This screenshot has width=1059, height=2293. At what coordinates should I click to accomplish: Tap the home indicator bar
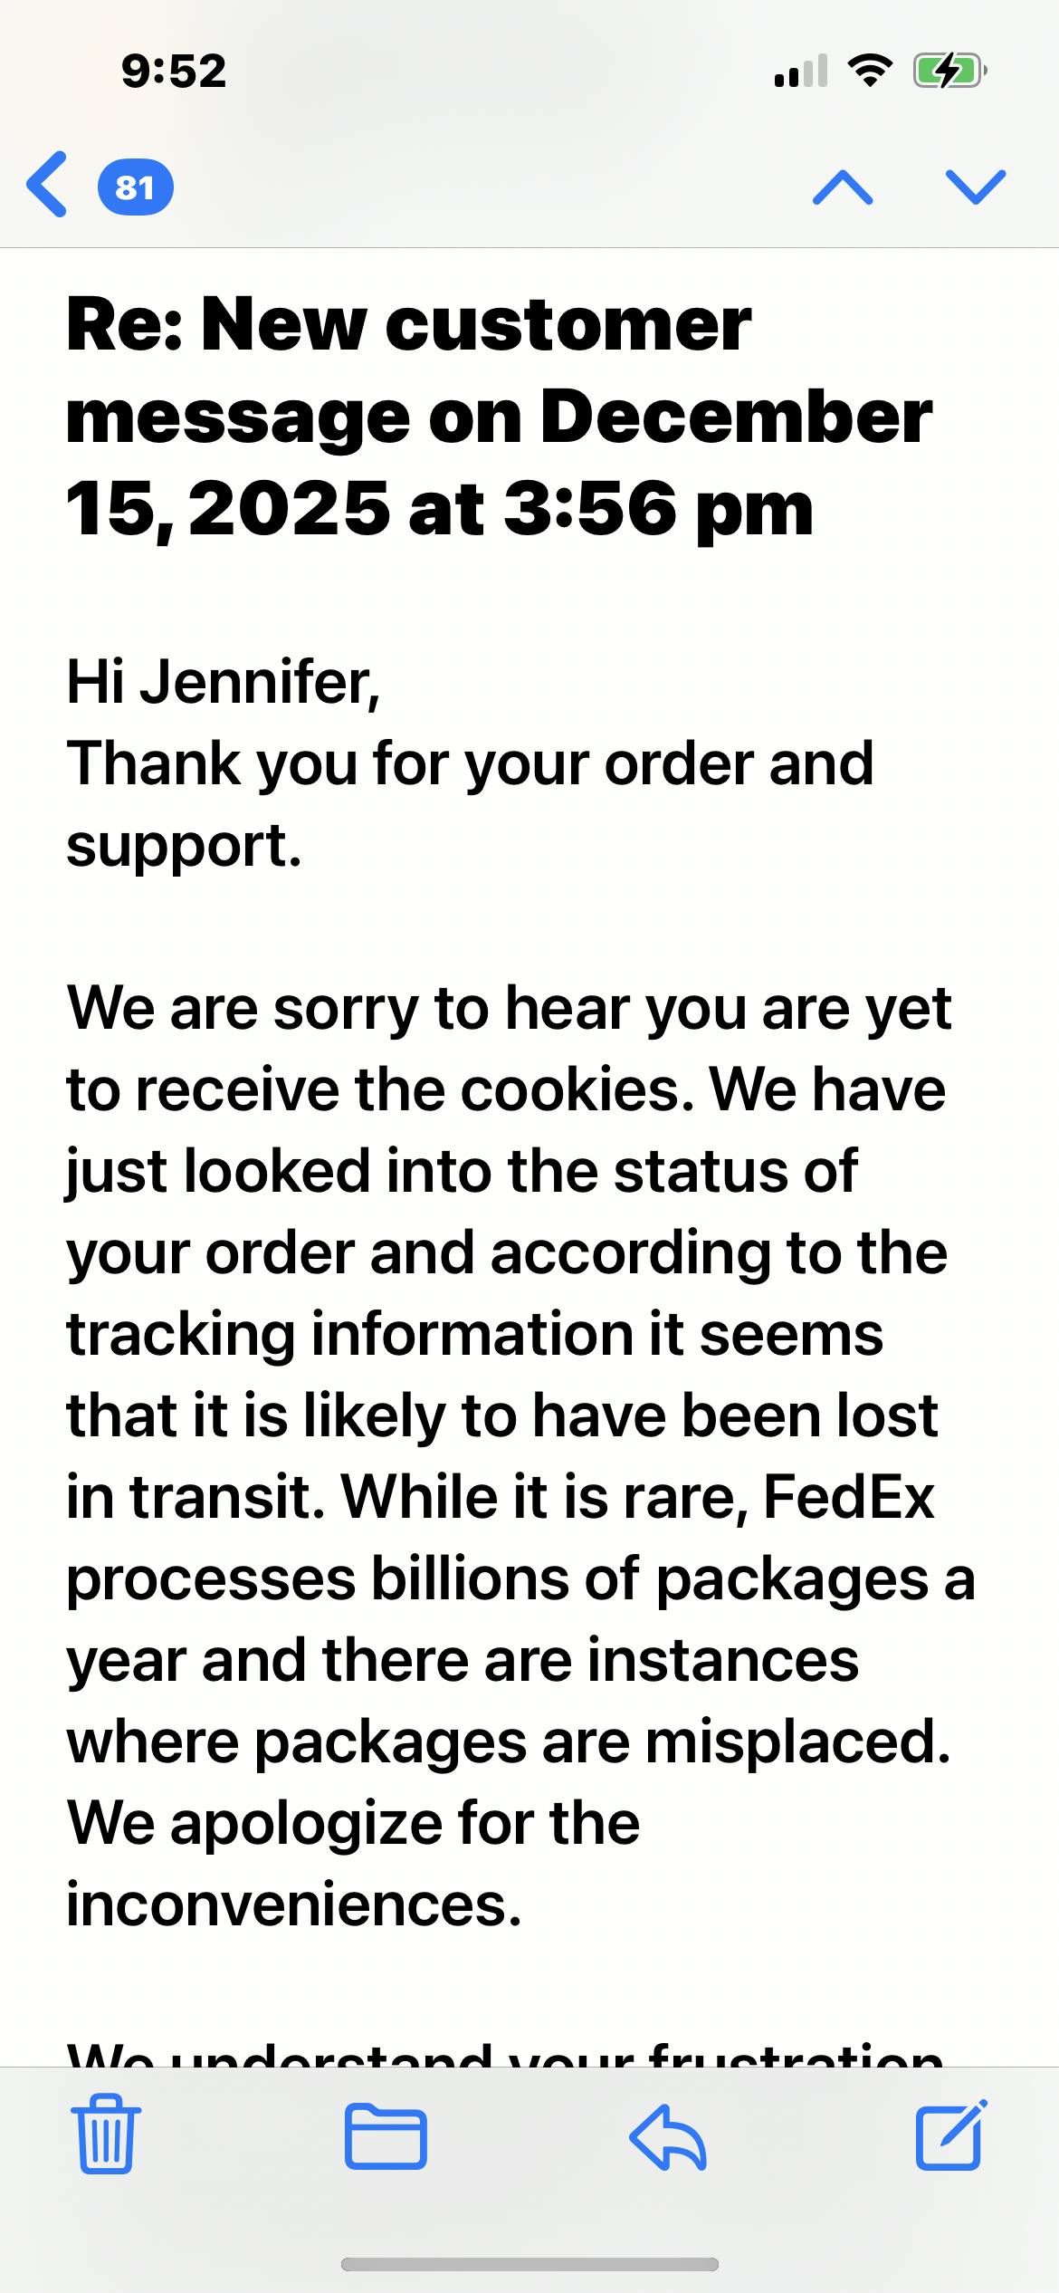click(x=529, y=2266)
